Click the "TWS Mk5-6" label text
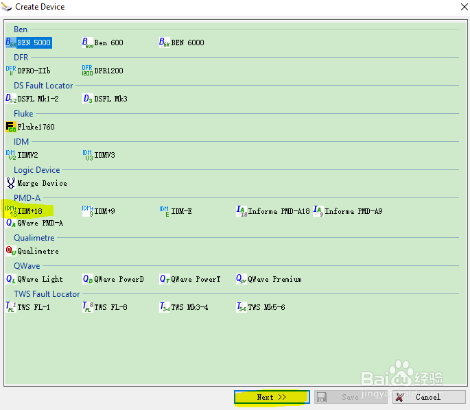Viewport: 470px width, 410px height. [266, 307]
